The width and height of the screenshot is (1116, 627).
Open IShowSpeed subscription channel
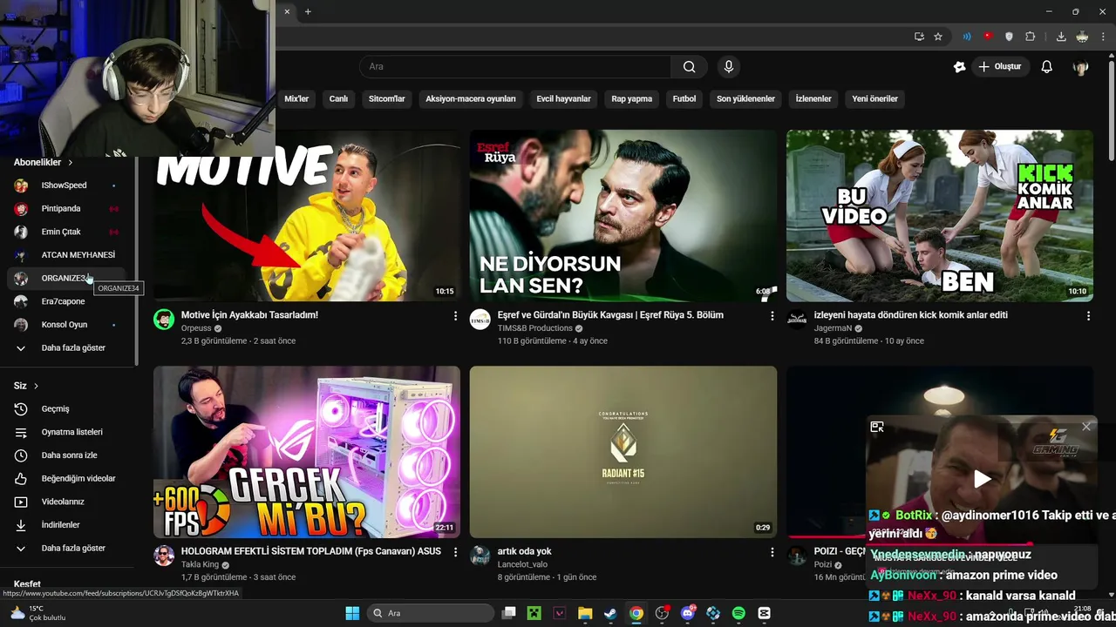pos(68,185)
